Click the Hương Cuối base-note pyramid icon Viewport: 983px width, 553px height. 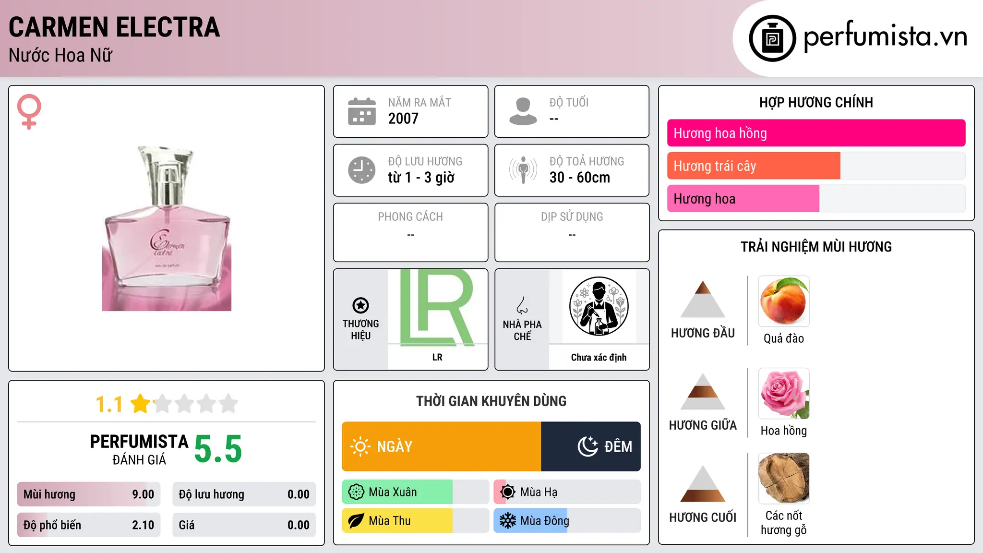[703, 483]
